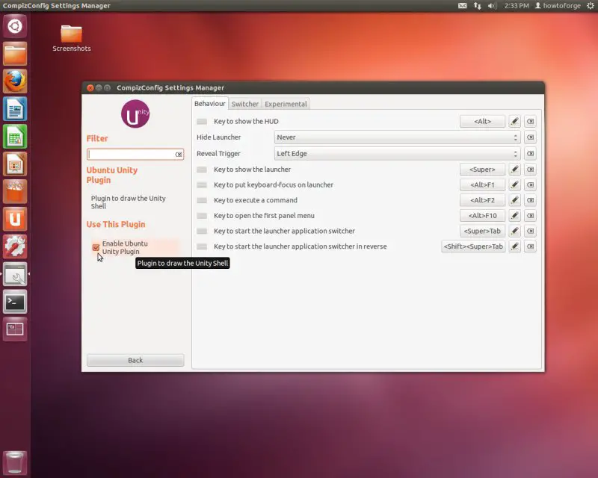Reset keyboard-focus on launcher key to default
Screen dimensions: 598x478
[x=530, y=185]
